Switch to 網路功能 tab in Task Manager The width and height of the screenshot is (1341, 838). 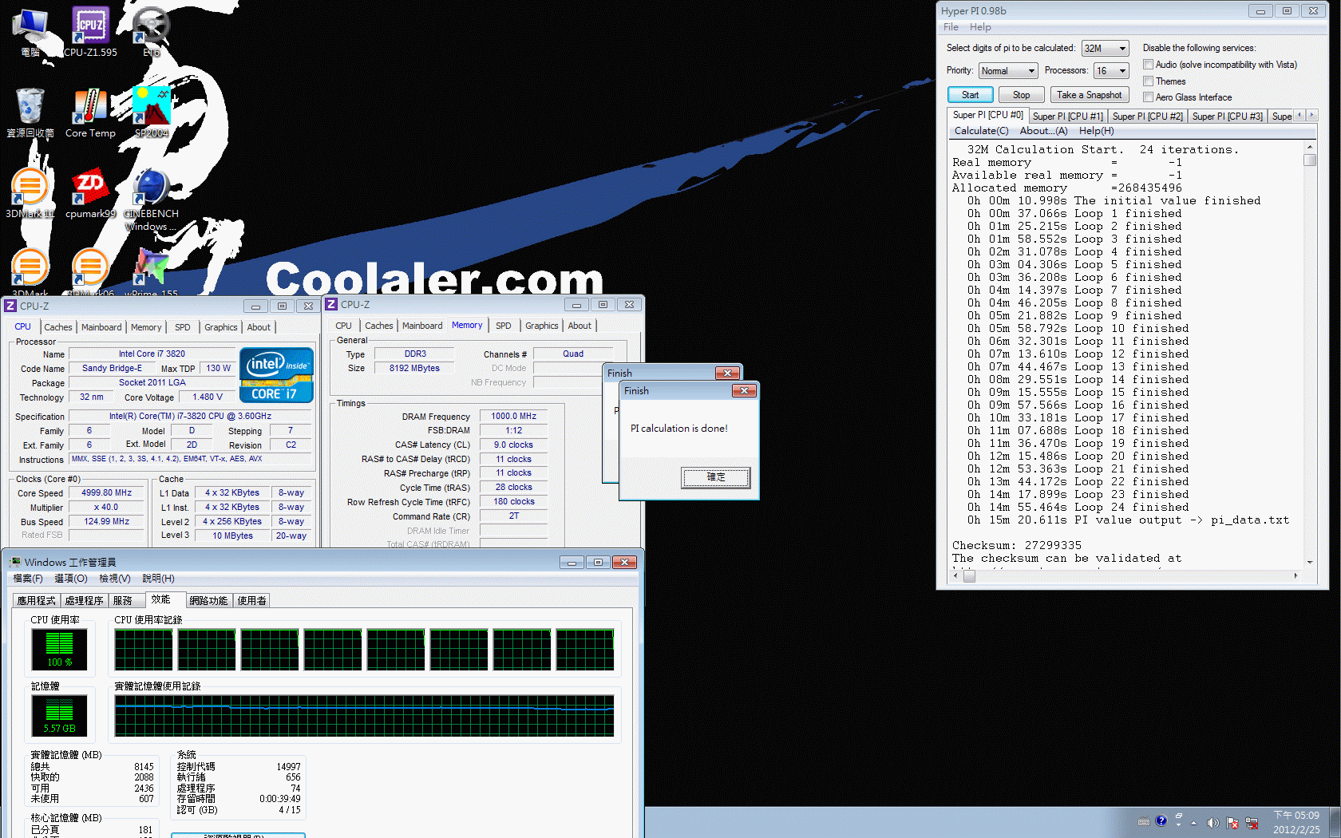coord(208,601)
